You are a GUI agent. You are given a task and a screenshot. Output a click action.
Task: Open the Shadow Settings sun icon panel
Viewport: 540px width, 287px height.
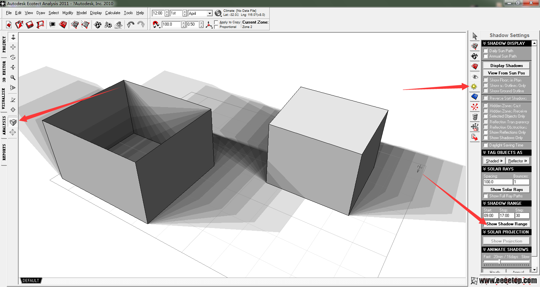(475, 87)
